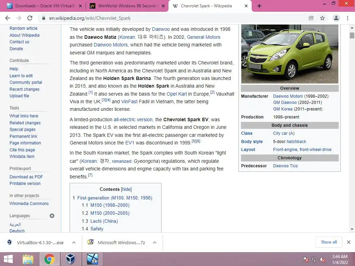
Task: Open the Windows 98 VM taskbar icon
Action: click(x=93, y=259)
